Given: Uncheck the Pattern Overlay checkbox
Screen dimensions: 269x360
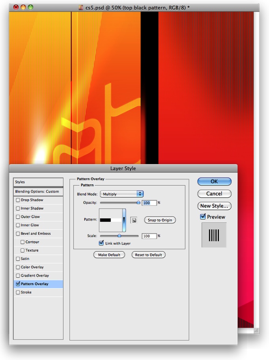Looking at the screenshot, I should [x=18, y=284].
